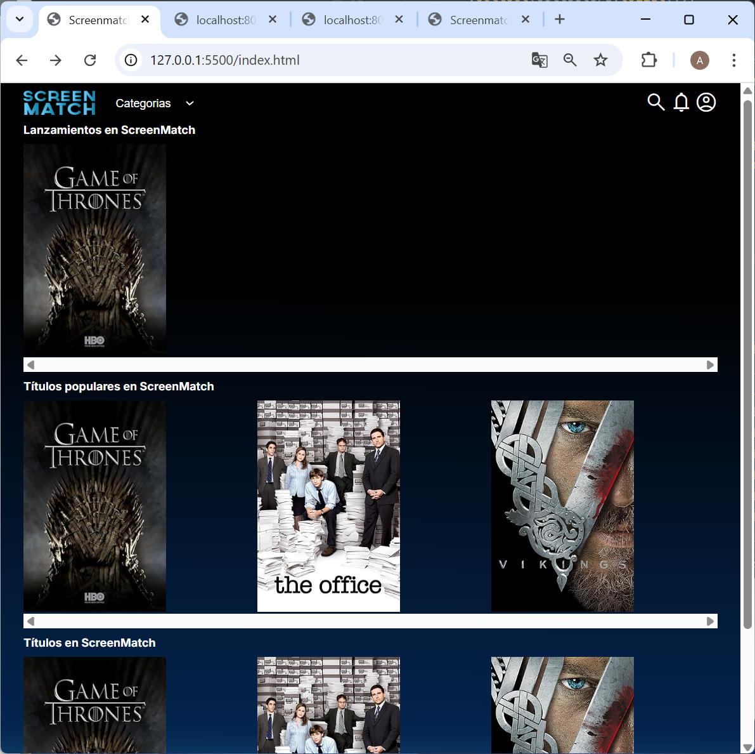This screenshot has height=754, width=755.
Task: Open The Office poster in Títulos populares
Action: (328, 506)
